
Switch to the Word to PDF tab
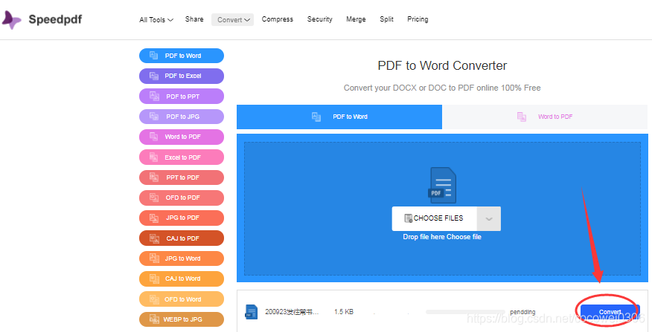point(545,117)
